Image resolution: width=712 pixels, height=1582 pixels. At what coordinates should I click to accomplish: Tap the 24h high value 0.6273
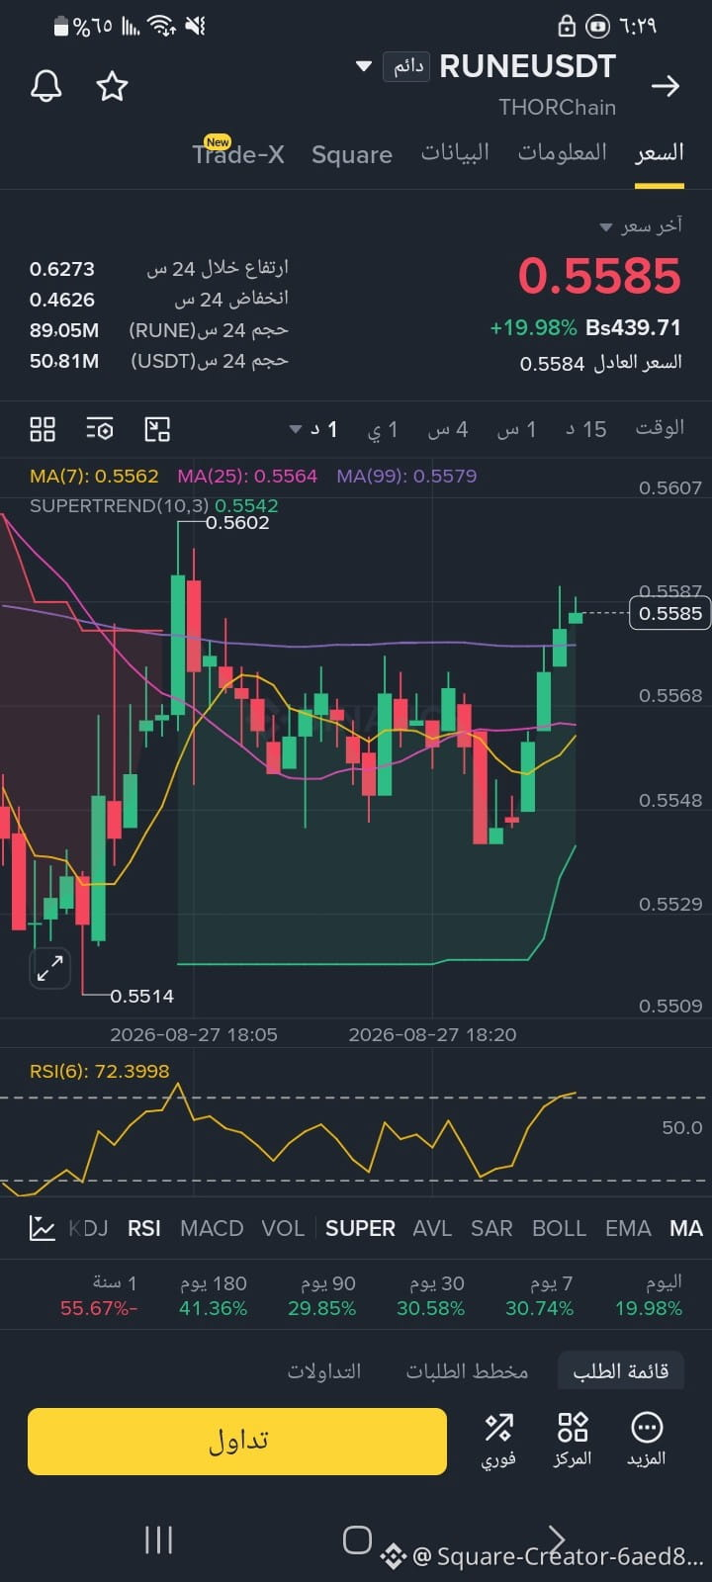point(62,269)
